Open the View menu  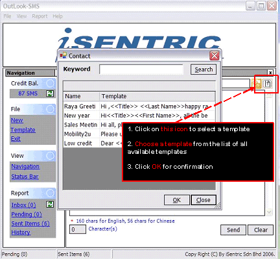click(x=21, y=16)
